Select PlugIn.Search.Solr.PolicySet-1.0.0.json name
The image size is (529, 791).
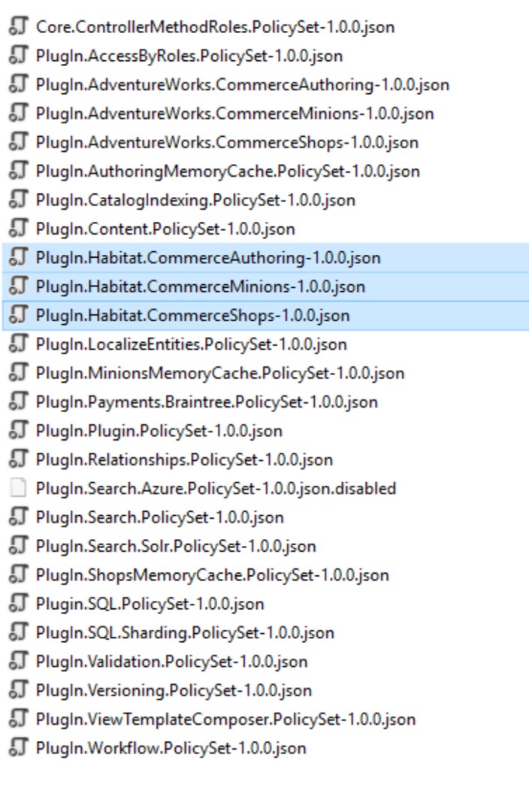[x=176, y=546]
